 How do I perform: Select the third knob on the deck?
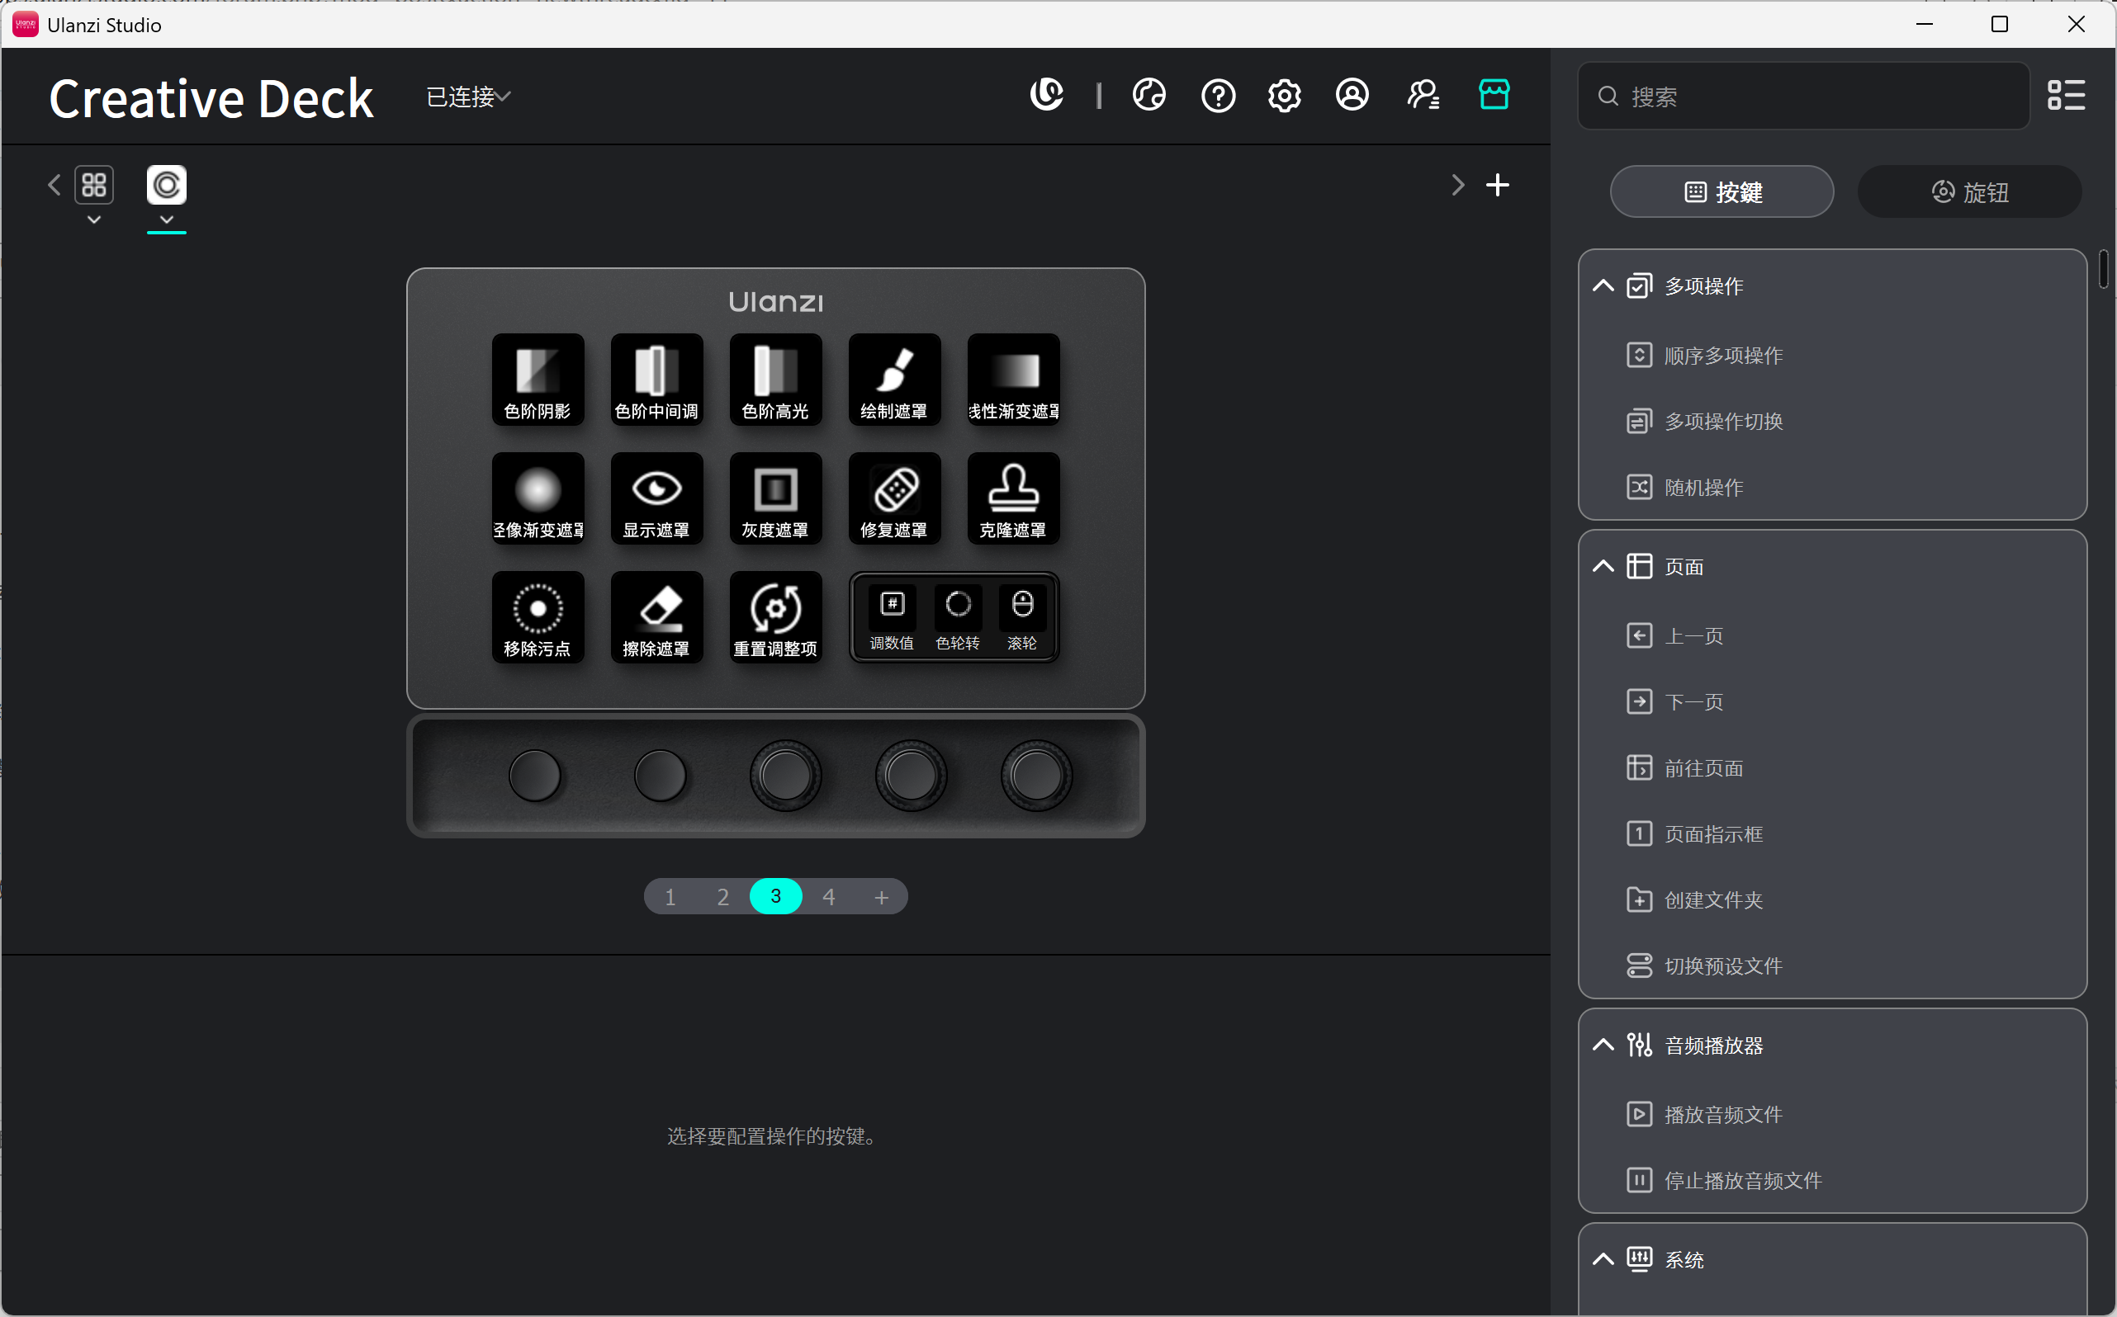785,774
